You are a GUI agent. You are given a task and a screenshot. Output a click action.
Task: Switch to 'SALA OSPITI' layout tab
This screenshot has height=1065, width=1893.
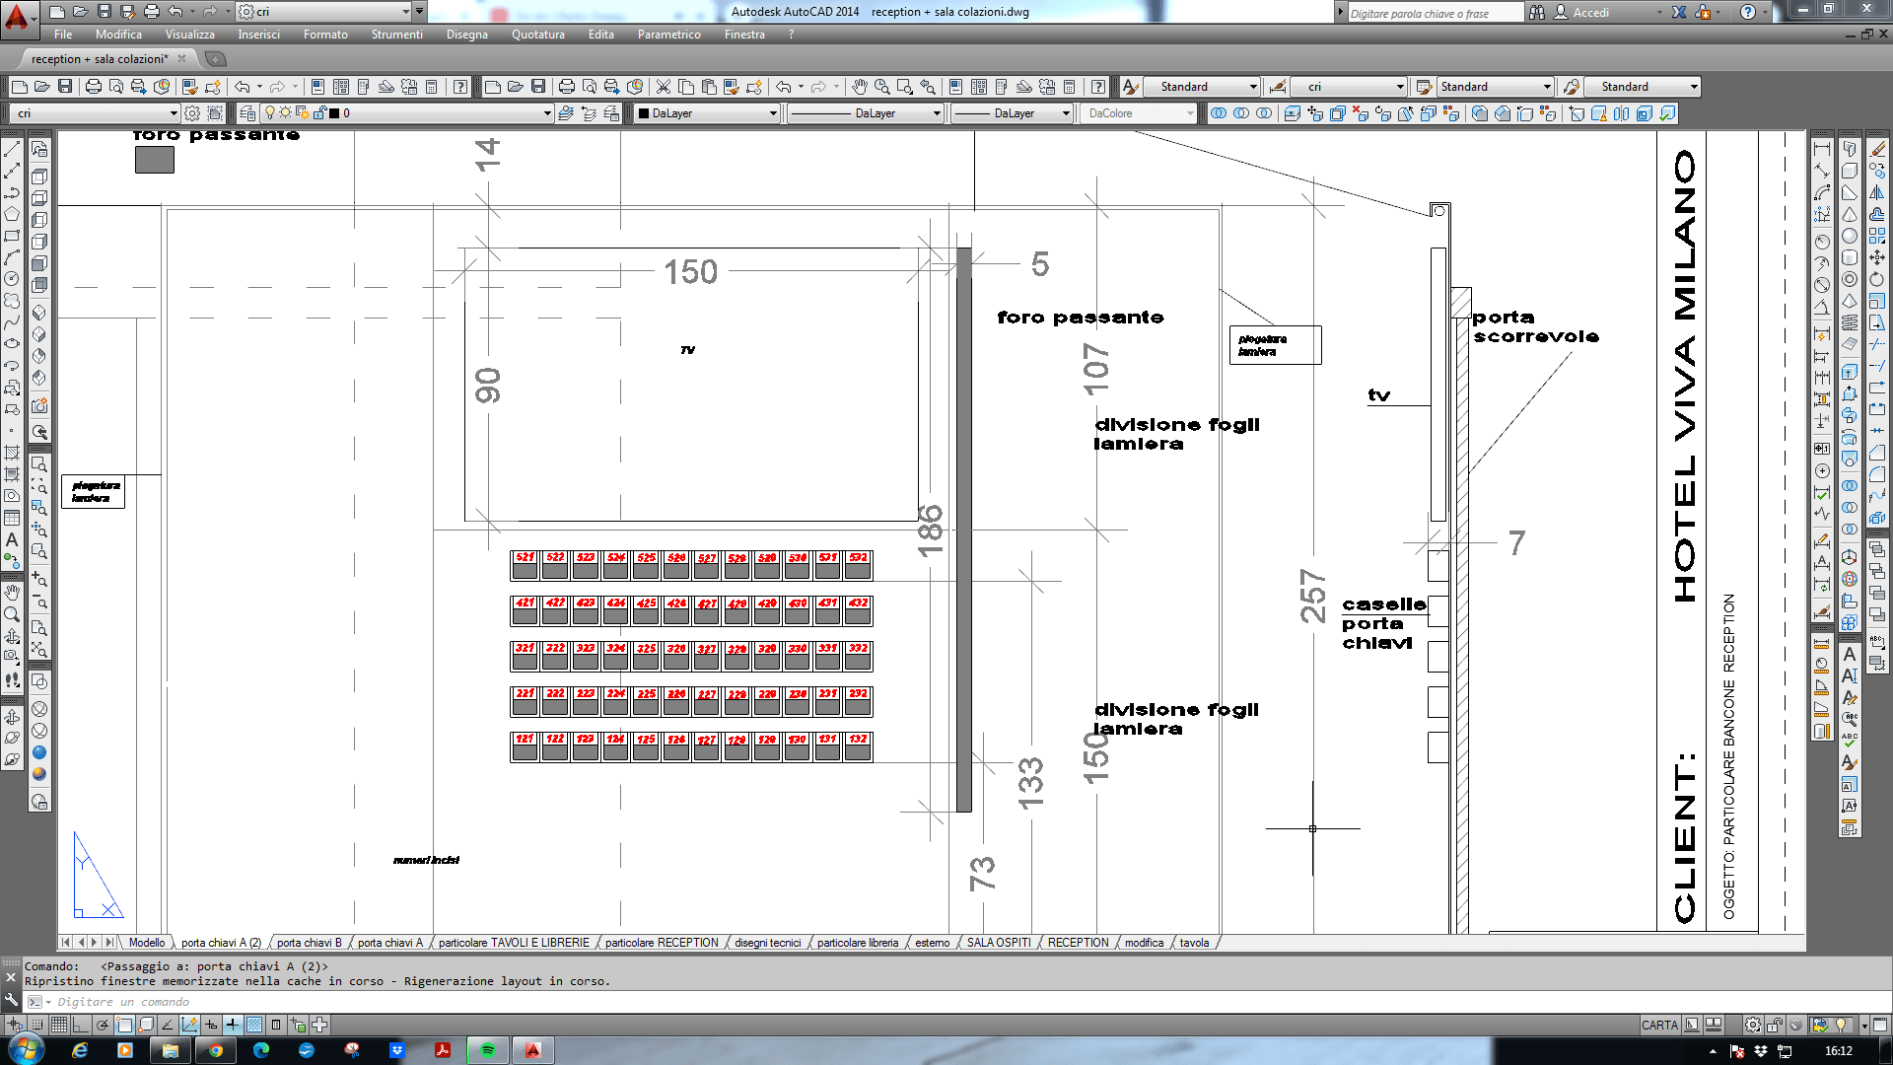(x=998, y=943)
